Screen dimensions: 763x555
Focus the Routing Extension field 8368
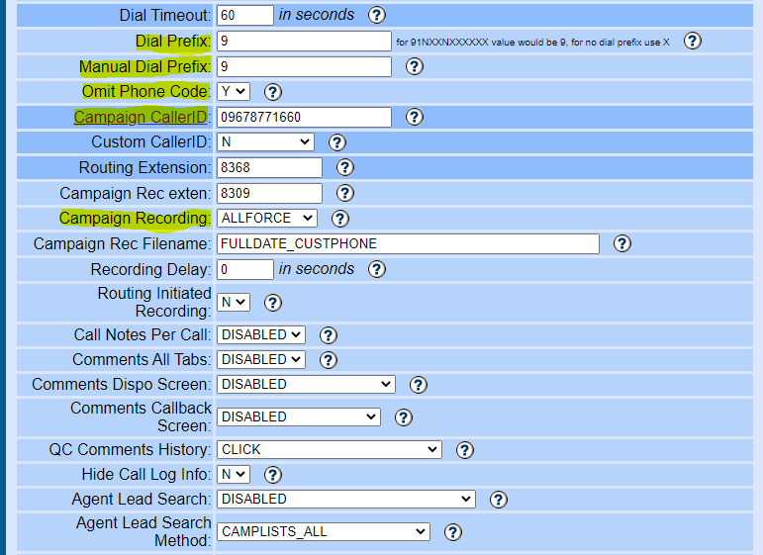pyautogui.click(x=269, y=167)
